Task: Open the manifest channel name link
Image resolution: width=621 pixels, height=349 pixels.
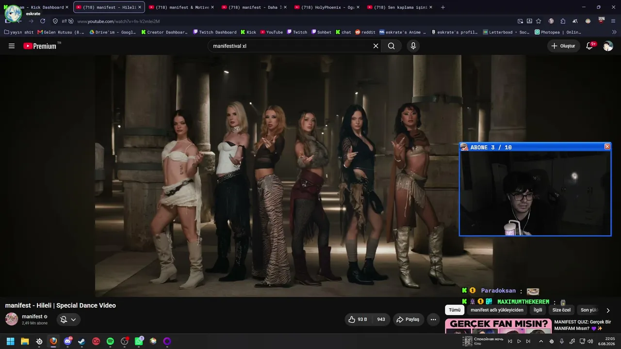Action: click(32, 317)
